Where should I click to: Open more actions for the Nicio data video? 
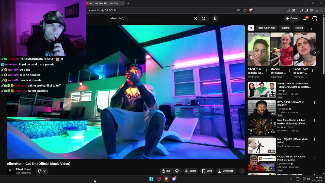[x=314, y=121]
